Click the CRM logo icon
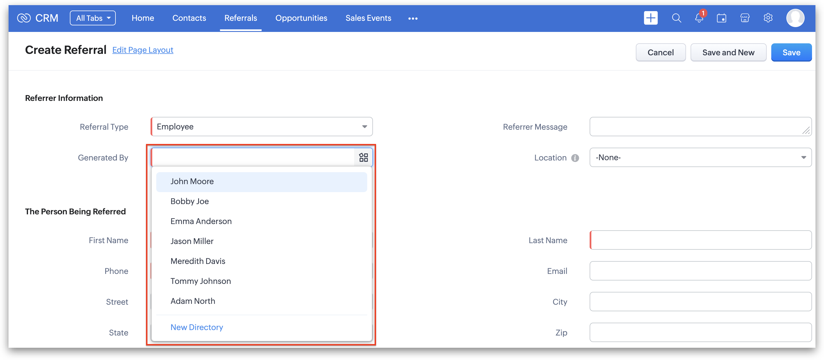 (x=24, y=18)
